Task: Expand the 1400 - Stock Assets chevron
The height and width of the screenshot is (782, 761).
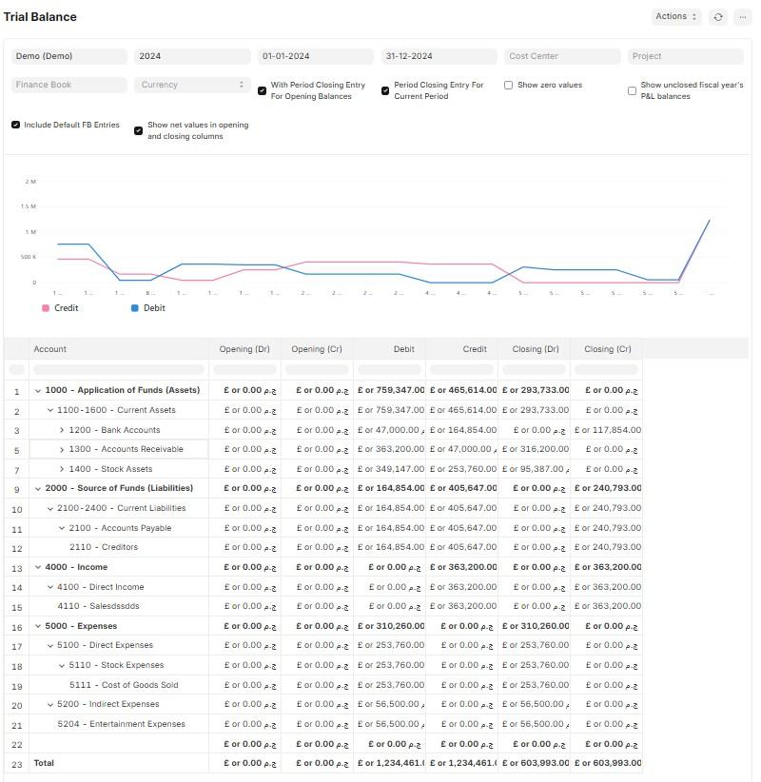Action: point(62,469)
